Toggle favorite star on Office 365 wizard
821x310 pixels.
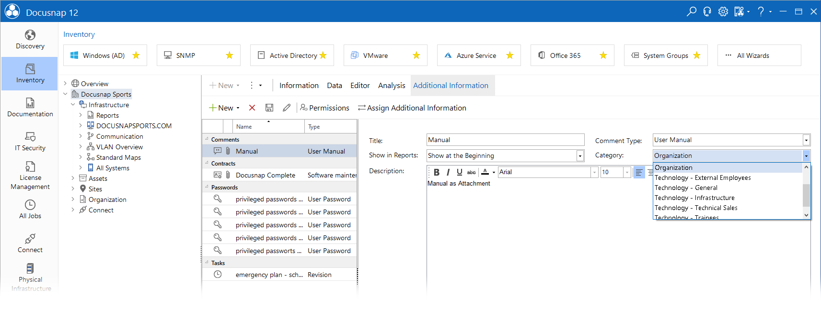click(603, 55)
